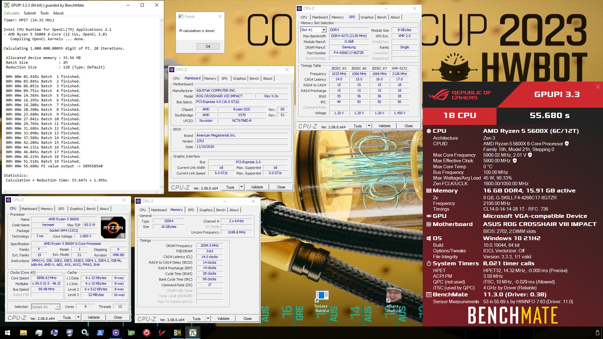The height and width of the screenshot is (339, 603).
Task: Open the Submit menu in GPUPI
Action: (x=30, y=13)
